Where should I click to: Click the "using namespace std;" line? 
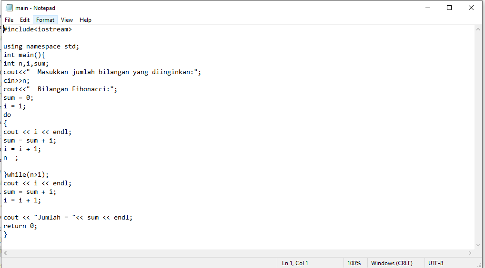click(41, 47)
